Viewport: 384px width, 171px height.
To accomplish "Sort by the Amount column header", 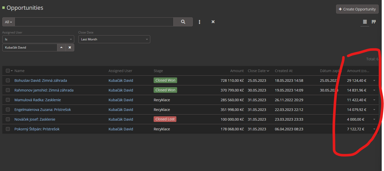I will coord(237,71).
